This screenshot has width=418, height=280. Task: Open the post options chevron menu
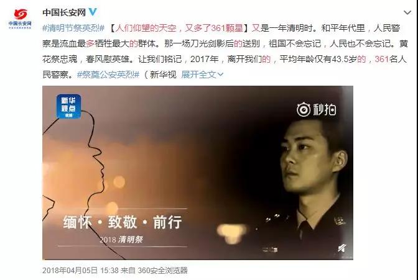[x=407, y=12]
